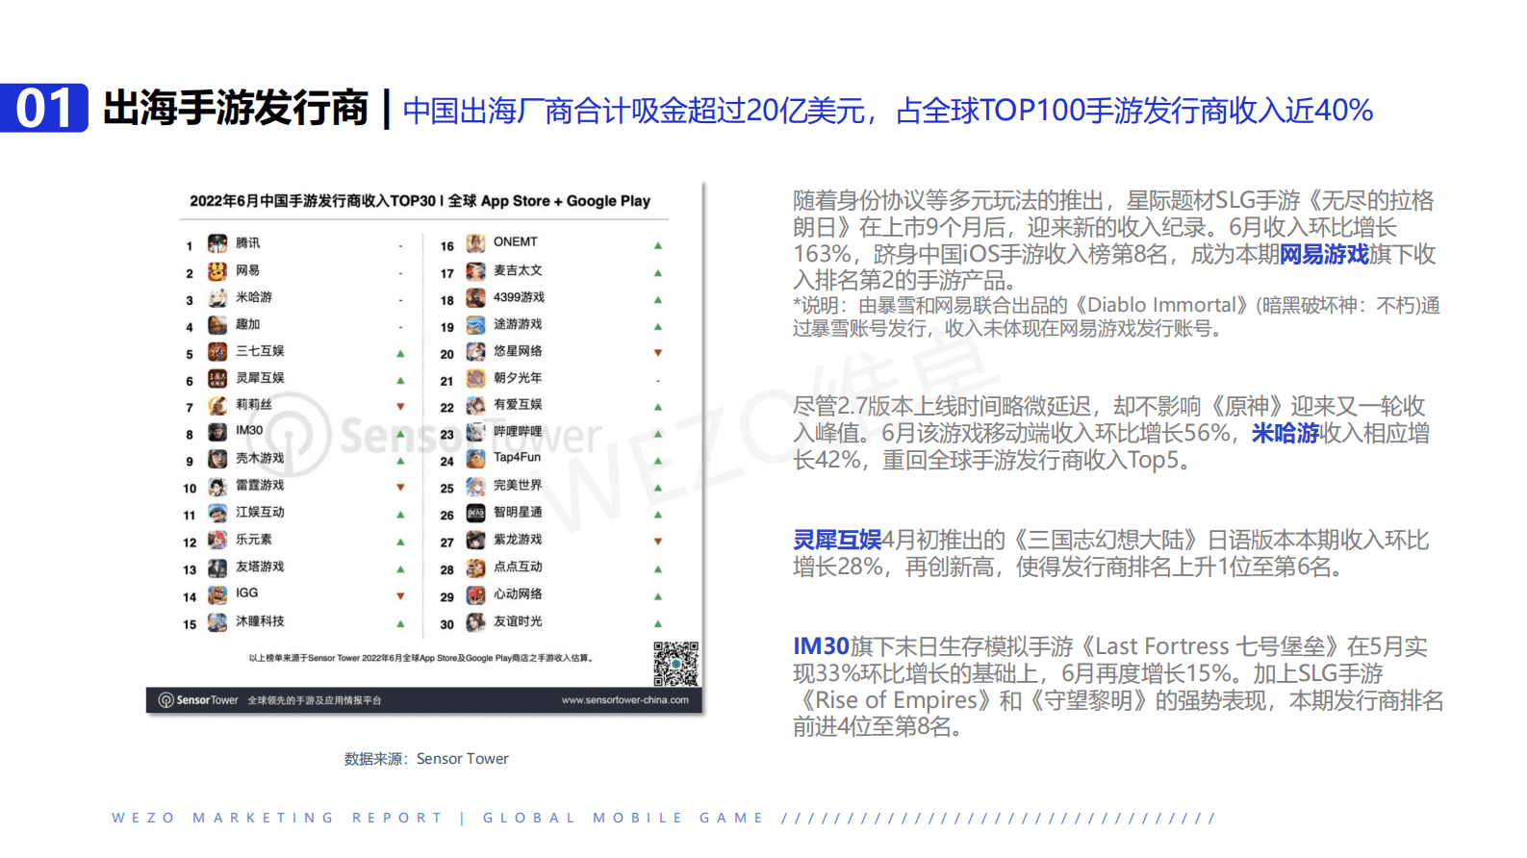Viewport: 1527px width, 858px height.
Task: Click the red down arrow beside 紫龙游戏
Action: tap(658, 542)
